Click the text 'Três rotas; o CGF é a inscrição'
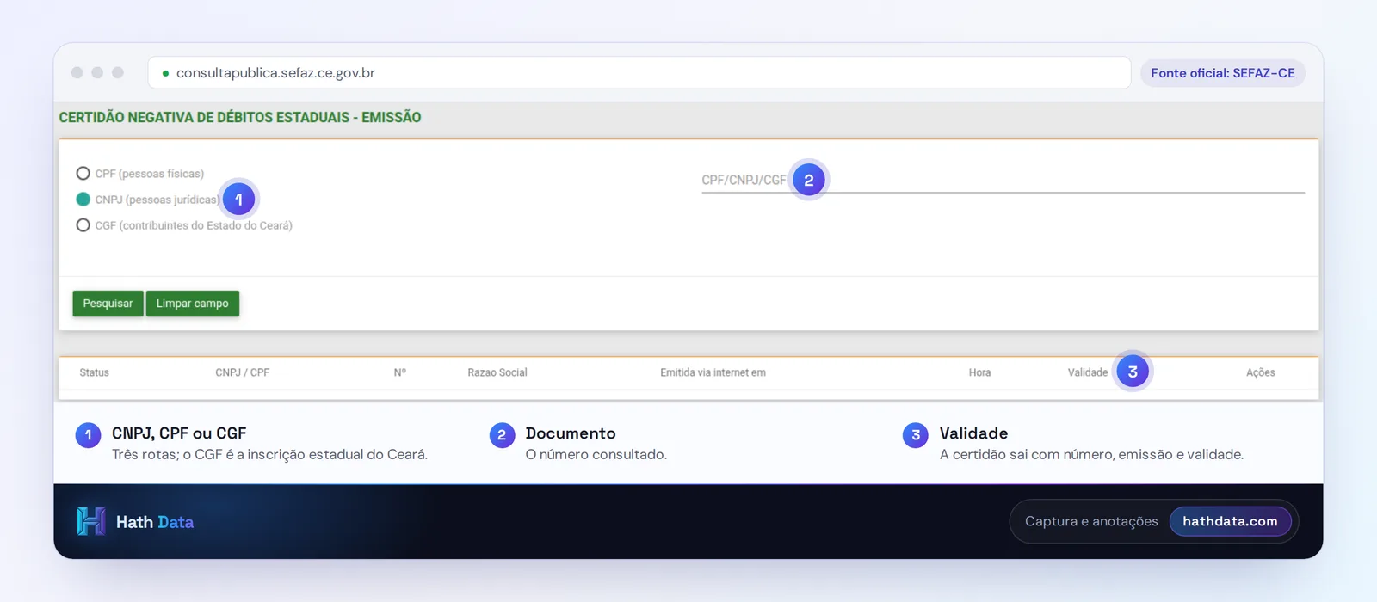Screen dimensions: 1377x602 tap(269, 454)
